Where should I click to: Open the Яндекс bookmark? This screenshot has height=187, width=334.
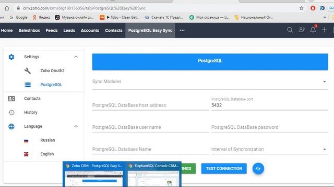41,17
